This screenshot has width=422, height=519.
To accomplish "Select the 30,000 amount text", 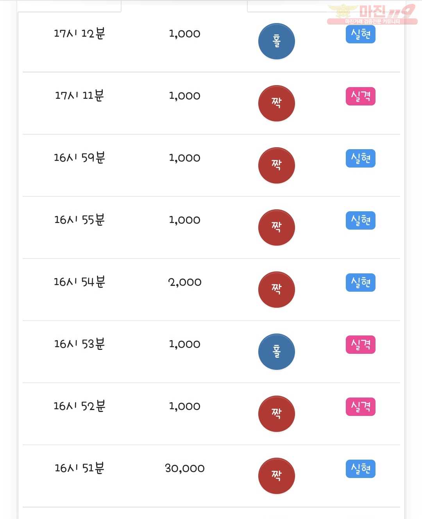I will [x=185, y=468].
